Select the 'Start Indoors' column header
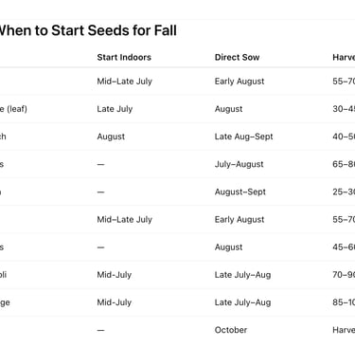This screenshot has width=355, height=347. (x=124, y=57)
